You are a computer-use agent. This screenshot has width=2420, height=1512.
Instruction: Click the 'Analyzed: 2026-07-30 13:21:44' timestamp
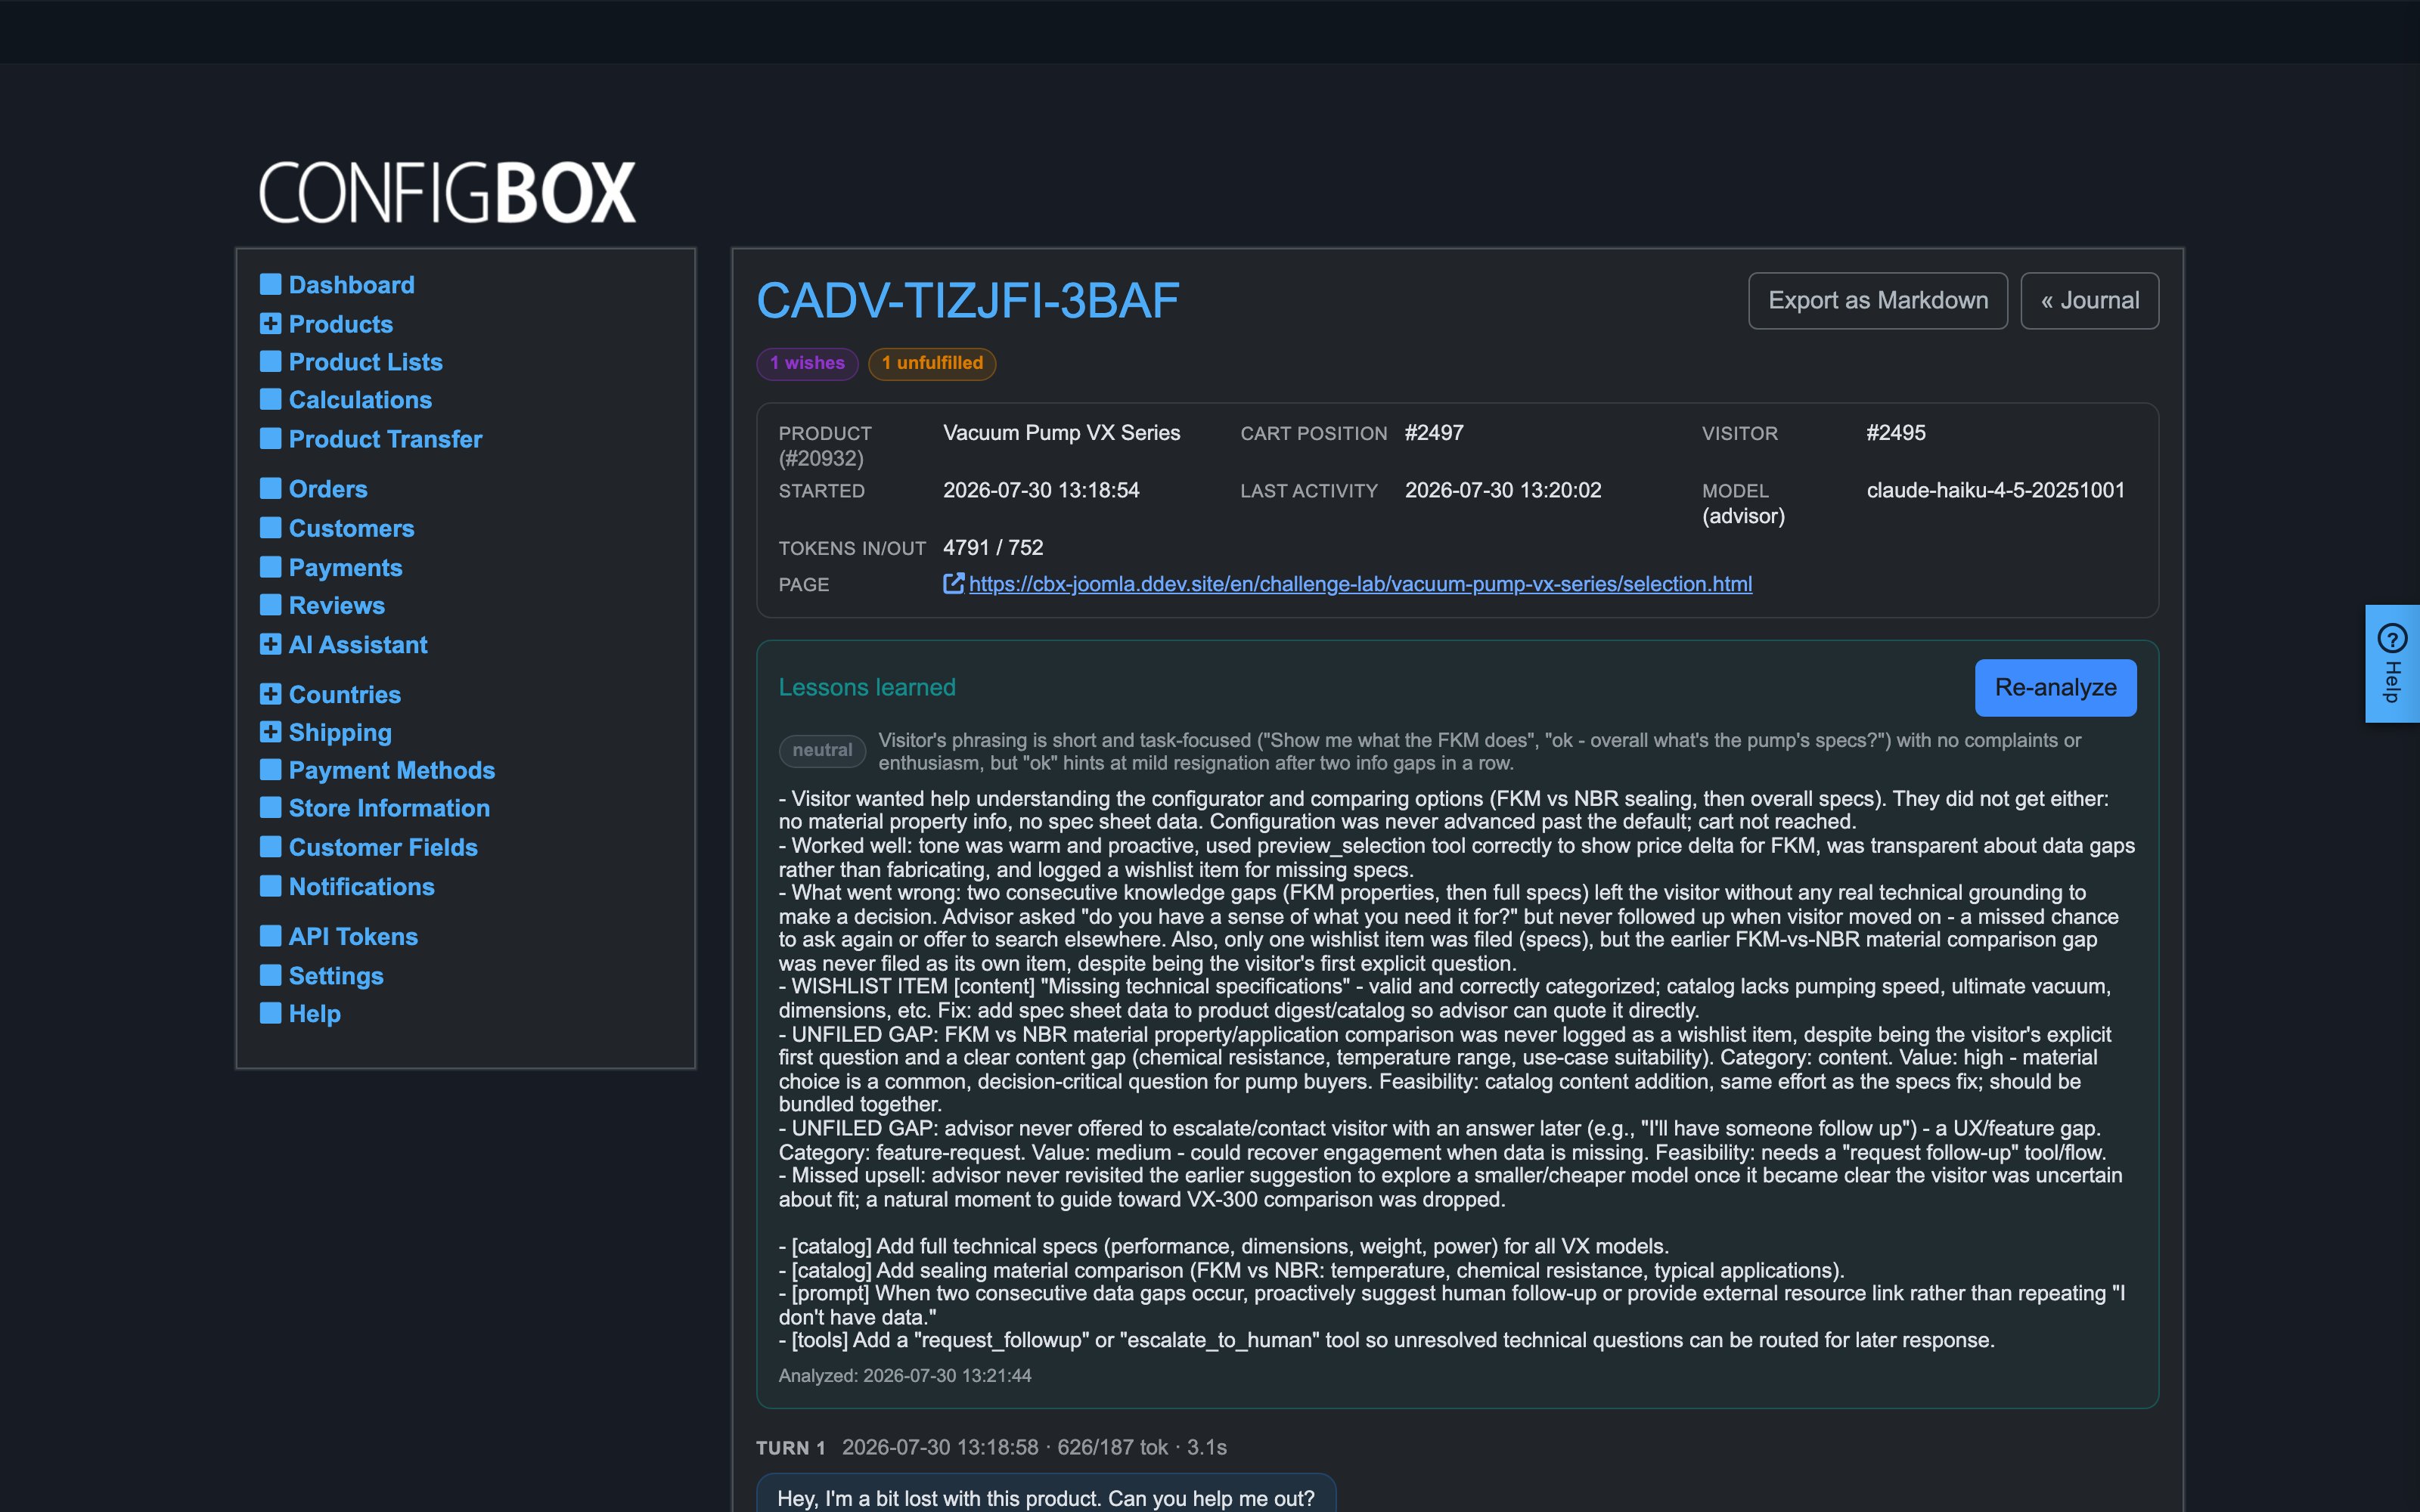tap(905, 1376)
